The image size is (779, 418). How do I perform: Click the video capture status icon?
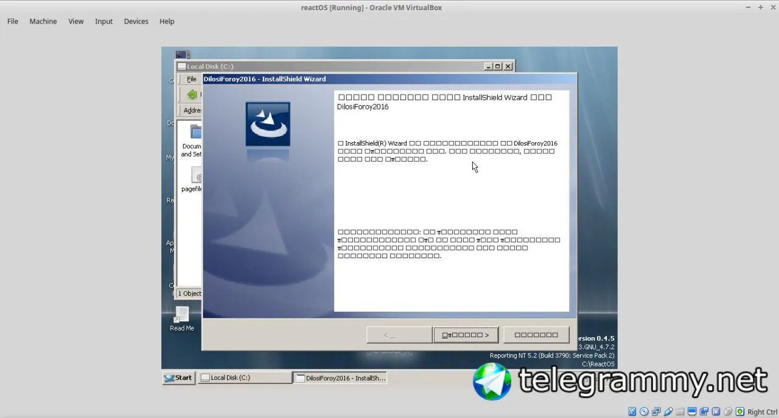(x=704, y=411)
